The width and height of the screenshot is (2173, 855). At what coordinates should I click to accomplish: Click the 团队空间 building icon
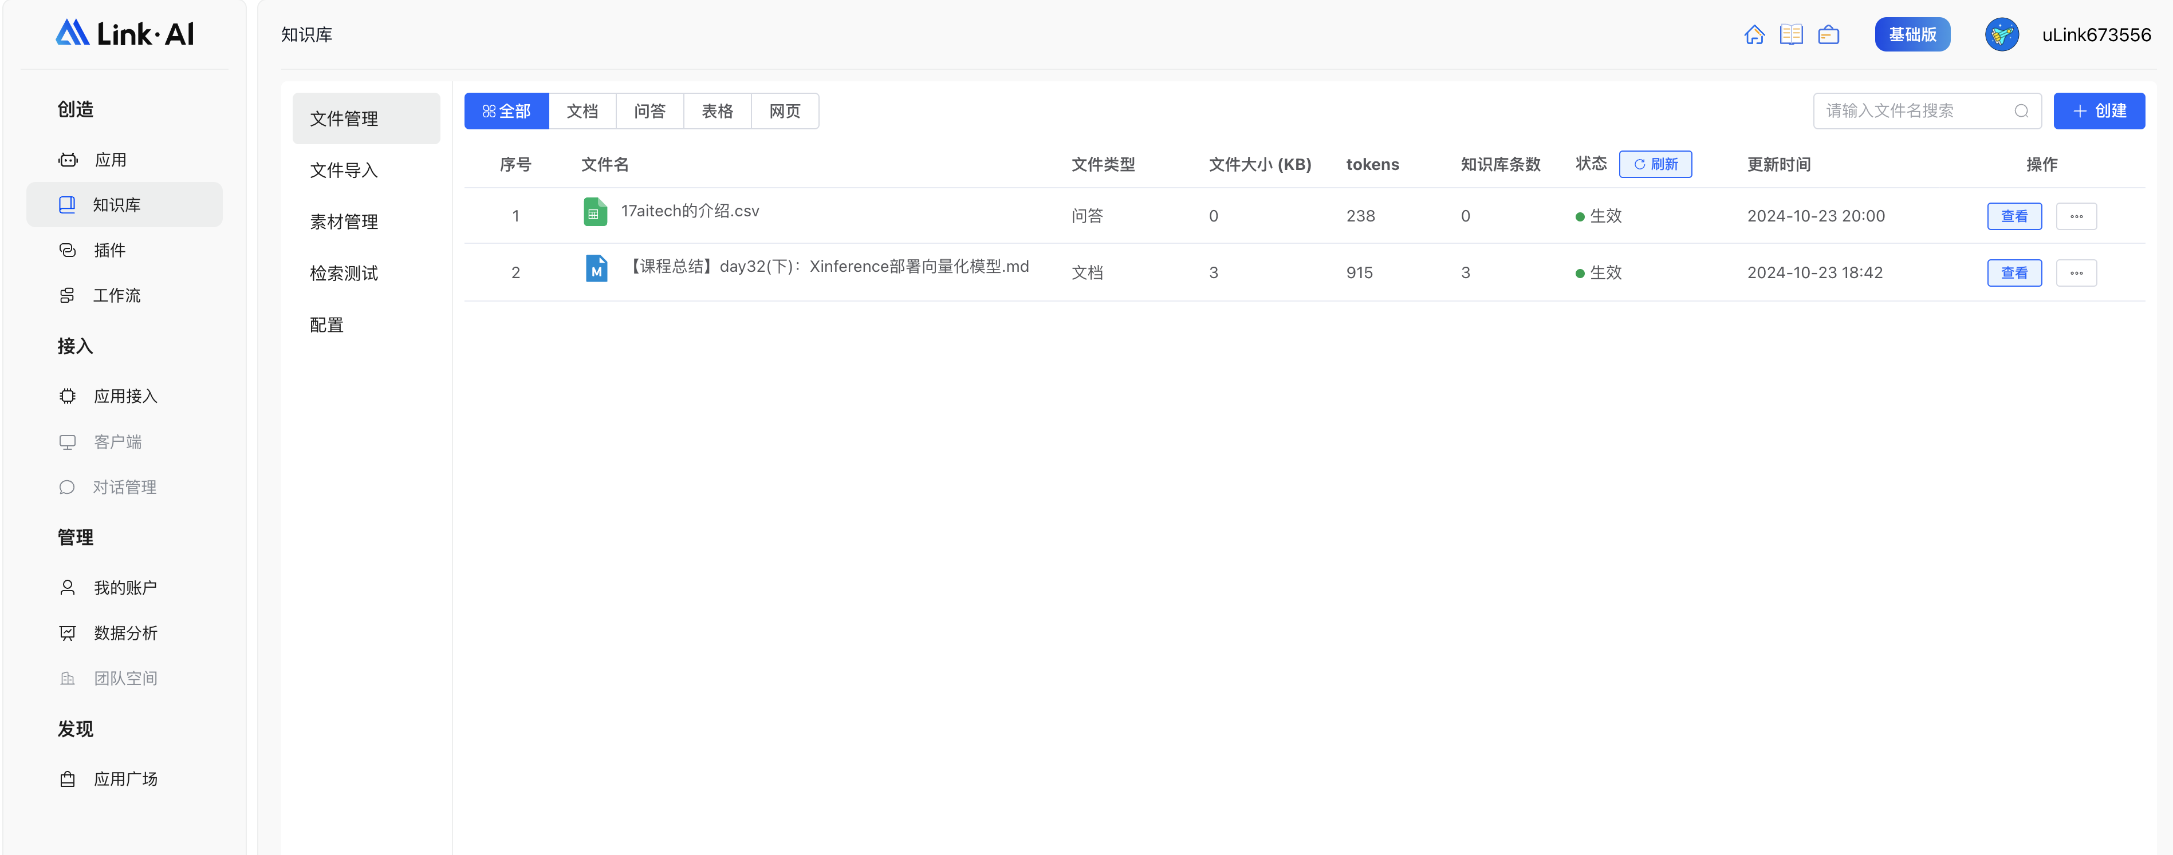(68, 679)
